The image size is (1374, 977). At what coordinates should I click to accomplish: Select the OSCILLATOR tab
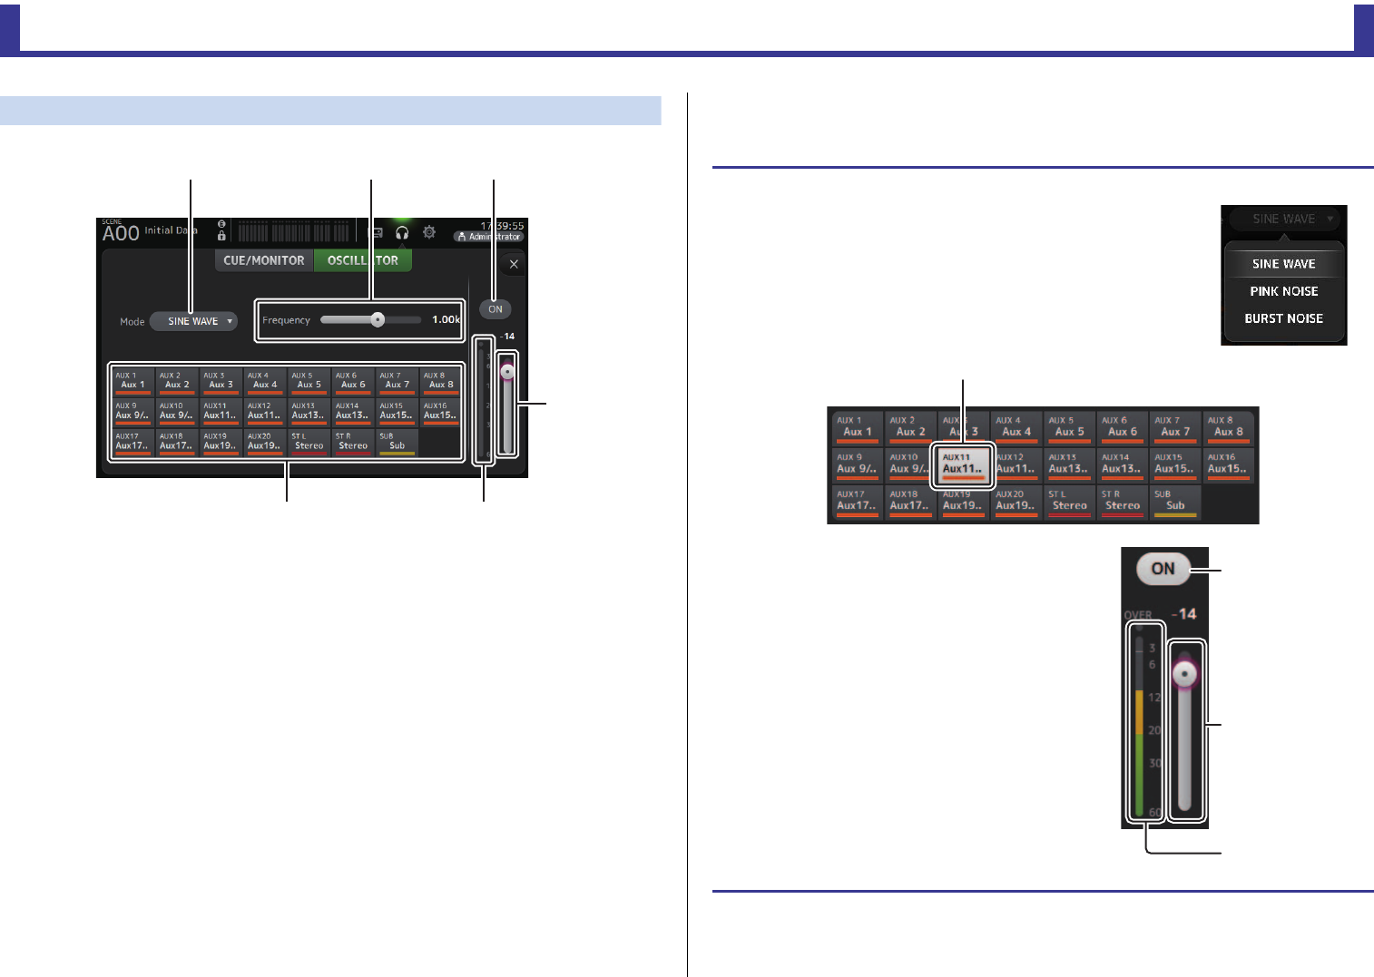(363, 260)
